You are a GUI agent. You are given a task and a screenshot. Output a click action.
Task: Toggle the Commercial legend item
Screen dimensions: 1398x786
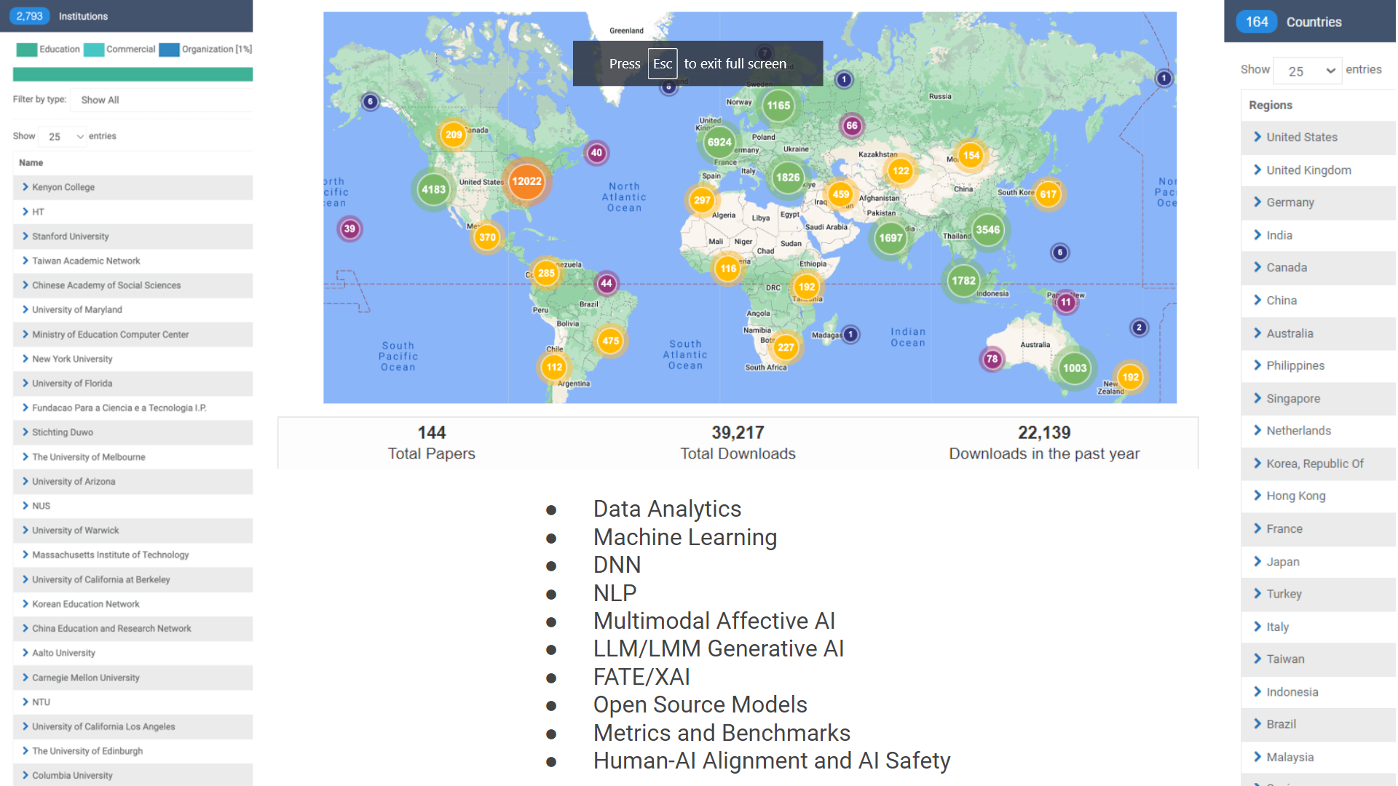(x=130, y=49)
